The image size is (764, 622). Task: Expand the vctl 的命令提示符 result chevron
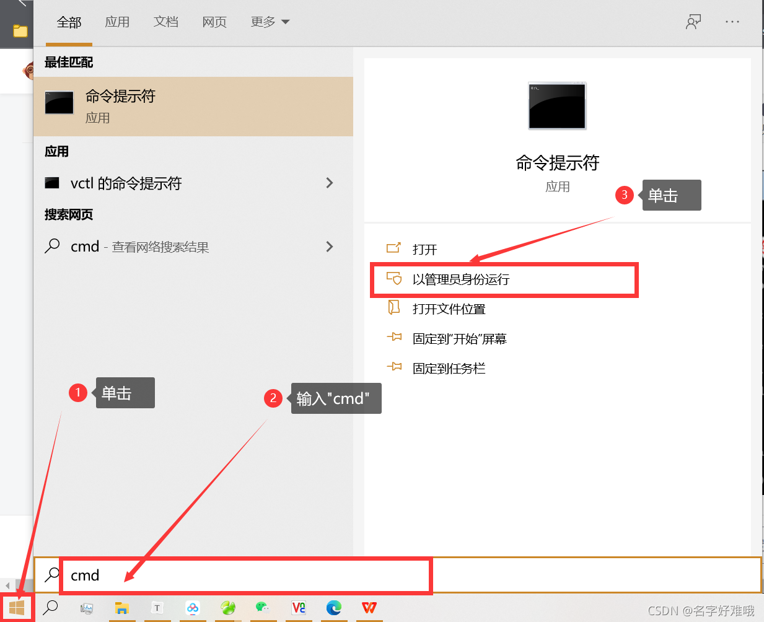pos(330,183)
